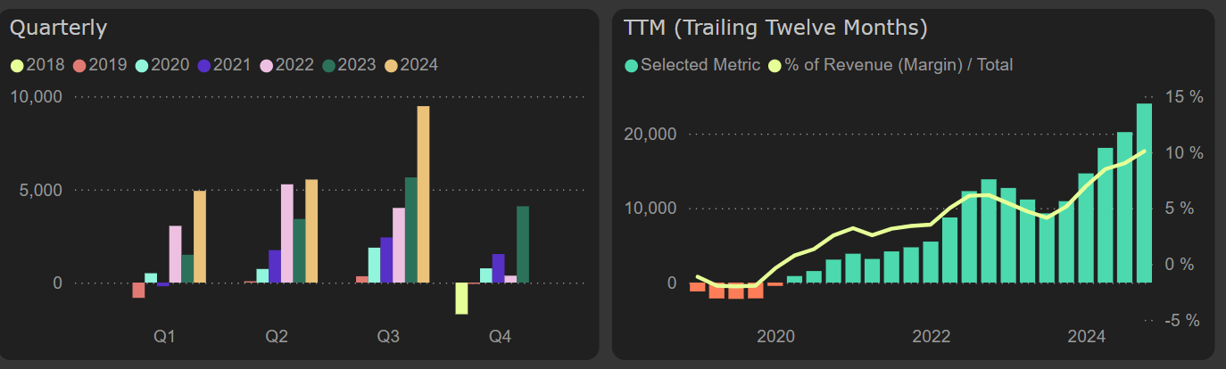Click the right end of the yellow margin line
Image resolution: width=1226 pixels, height=369 pixels.
1144,151
